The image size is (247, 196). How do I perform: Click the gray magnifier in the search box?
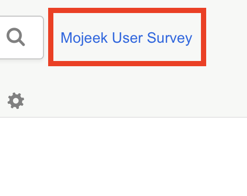(16, 37)
